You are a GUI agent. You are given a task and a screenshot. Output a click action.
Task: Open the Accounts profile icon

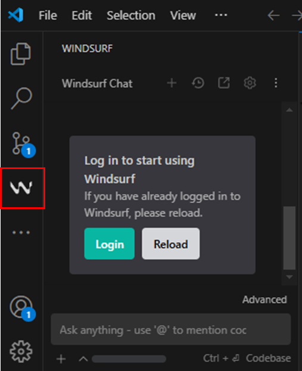coord(22,308)
